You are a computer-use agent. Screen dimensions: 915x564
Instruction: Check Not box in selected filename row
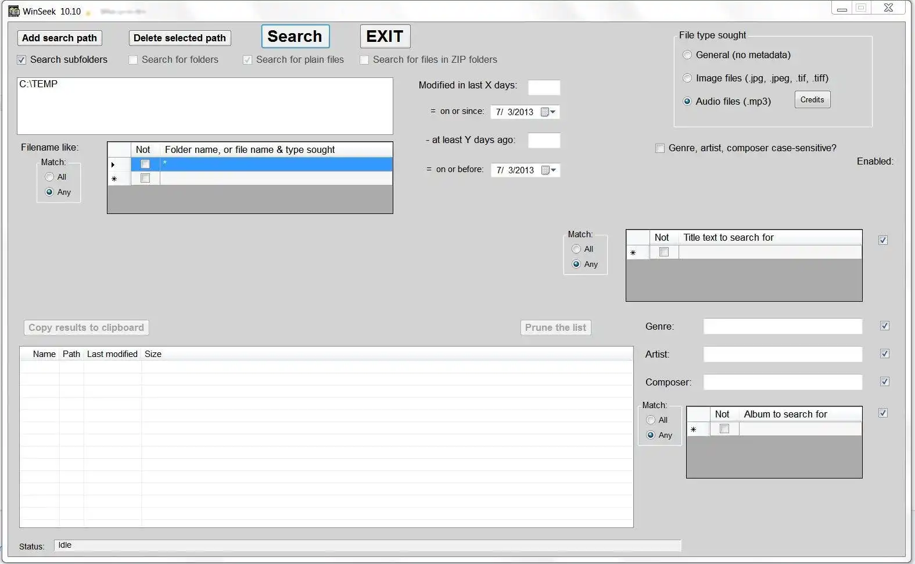145,164
